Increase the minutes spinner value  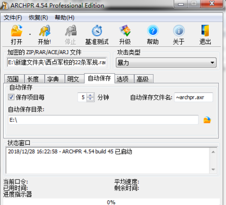click(90, 95)
